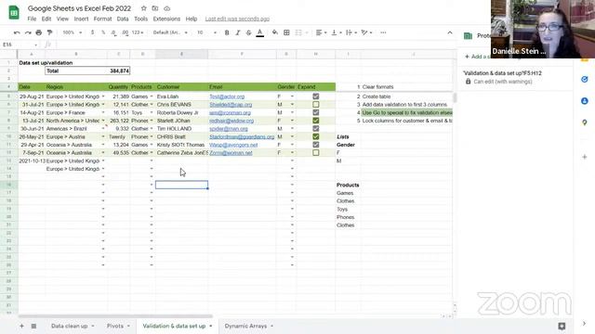This screenshot has width=595, height=334.
Task: Toggle the Expand checkbox for Chris BEVANS
Action: 316,105
